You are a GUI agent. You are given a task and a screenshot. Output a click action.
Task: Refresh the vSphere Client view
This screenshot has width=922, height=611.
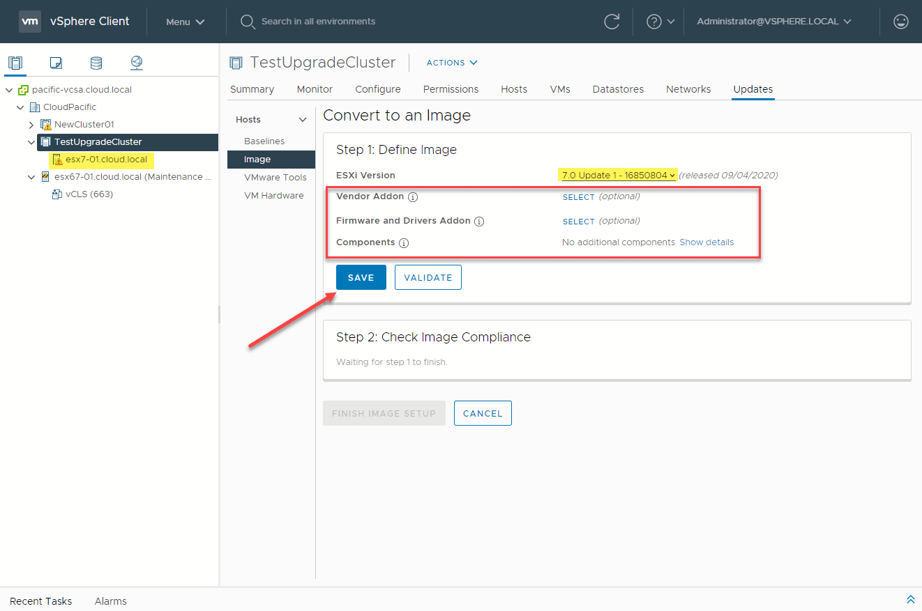[612, 22]
